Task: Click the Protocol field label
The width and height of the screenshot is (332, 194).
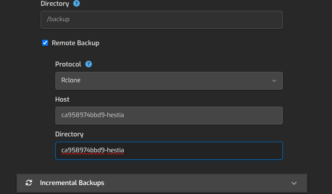Action: 68,64
